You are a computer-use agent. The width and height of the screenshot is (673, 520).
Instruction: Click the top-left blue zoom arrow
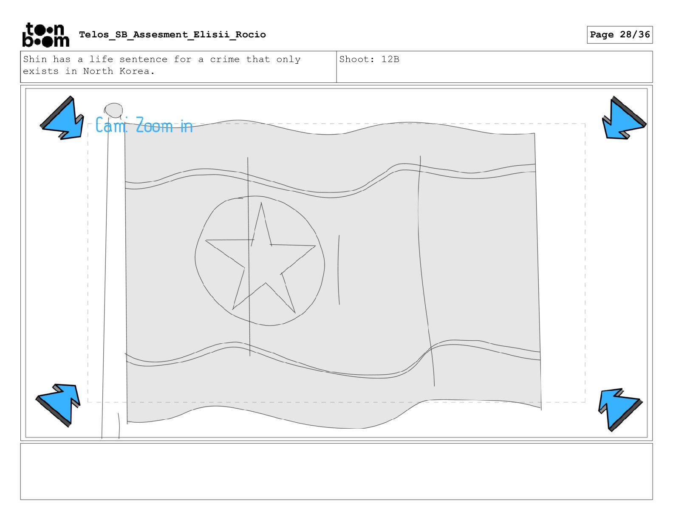[x=62, y=118]
